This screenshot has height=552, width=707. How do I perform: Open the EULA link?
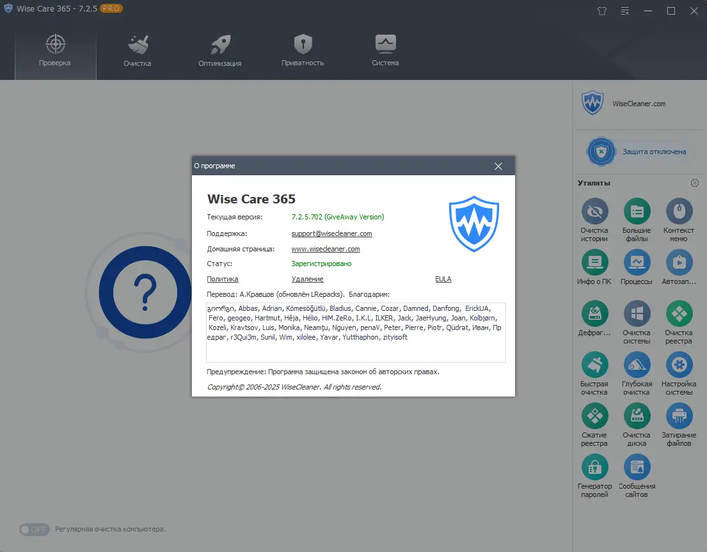[x=443, y=279]
